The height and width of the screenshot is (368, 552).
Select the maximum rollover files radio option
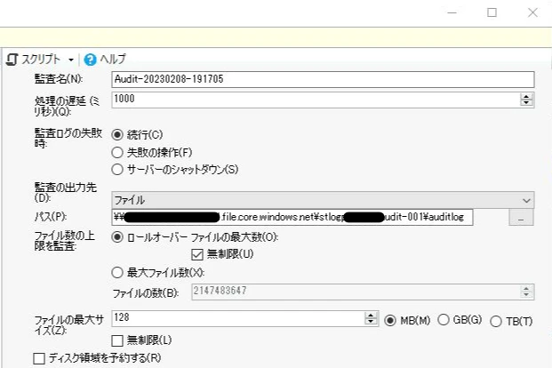(117, 237)
